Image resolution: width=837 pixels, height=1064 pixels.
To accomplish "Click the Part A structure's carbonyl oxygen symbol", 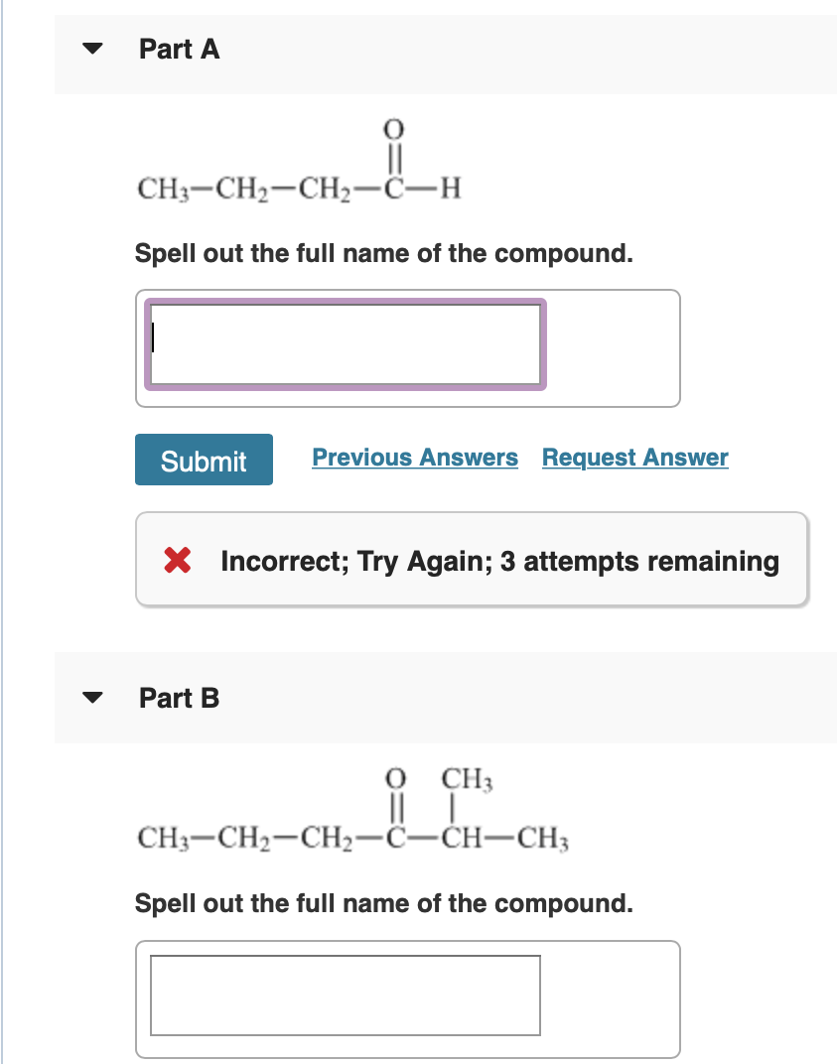I will tap(392, 129).
